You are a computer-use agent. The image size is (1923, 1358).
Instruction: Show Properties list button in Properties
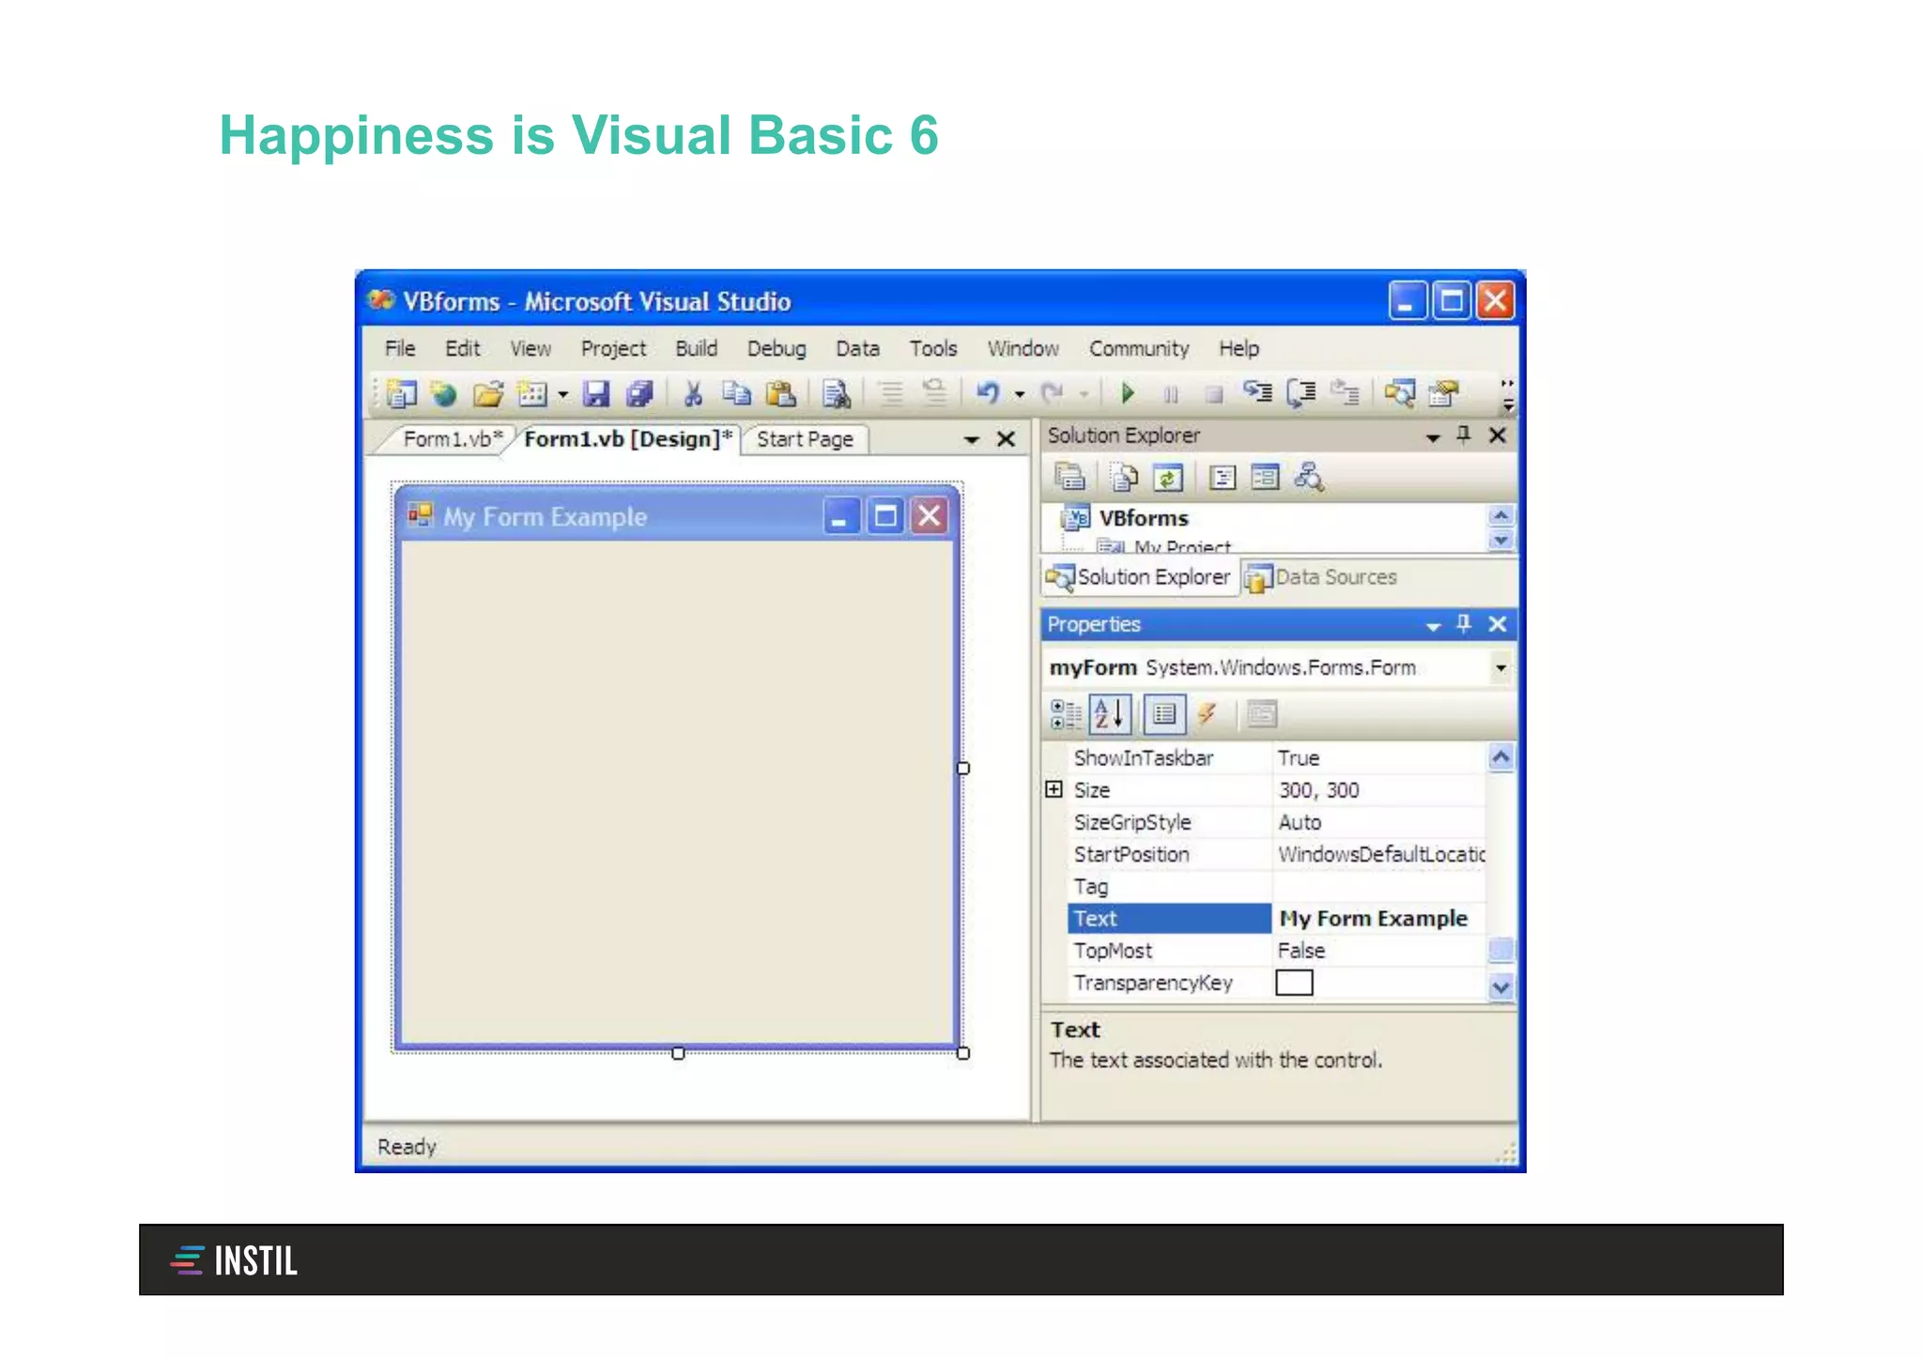(1164, 714)
